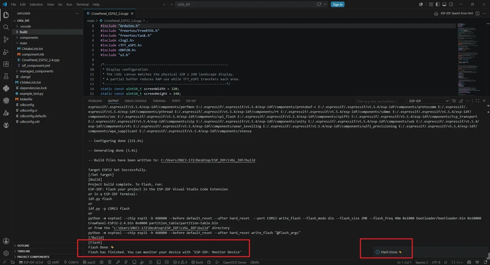This screenshot has height=265, width=490.
Task: Toggle output auto-scroll lock
Action: (x=461, y=101)
